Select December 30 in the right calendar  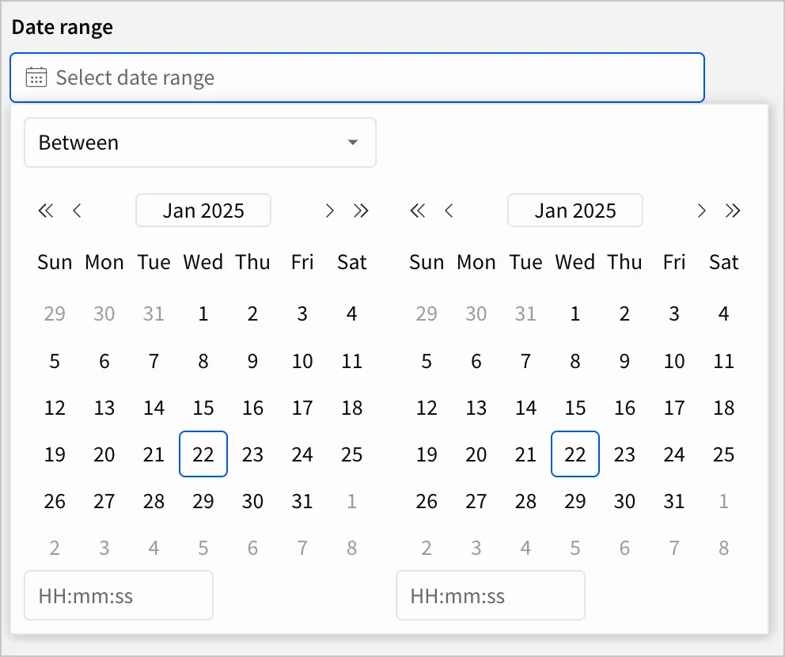[476, 313]
